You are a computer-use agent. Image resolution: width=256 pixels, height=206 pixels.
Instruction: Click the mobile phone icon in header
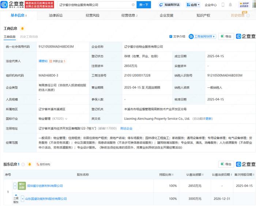(x=223, y=5)
